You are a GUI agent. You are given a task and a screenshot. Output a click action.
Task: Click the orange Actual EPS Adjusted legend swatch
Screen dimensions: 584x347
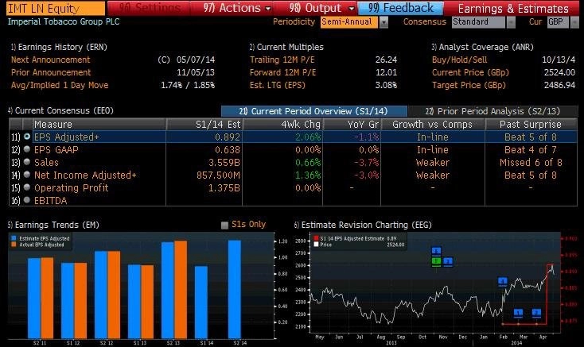pyautogui.click(x=14, y=245)
